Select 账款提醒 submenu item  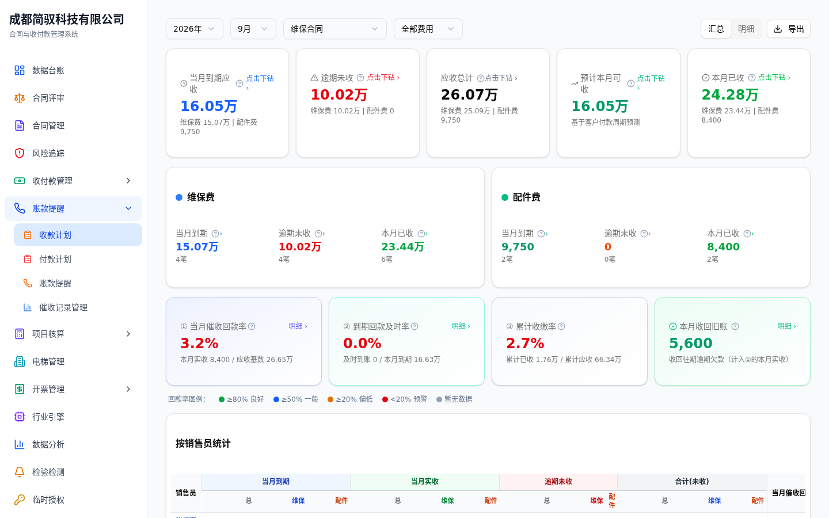[x=78, y=283]
